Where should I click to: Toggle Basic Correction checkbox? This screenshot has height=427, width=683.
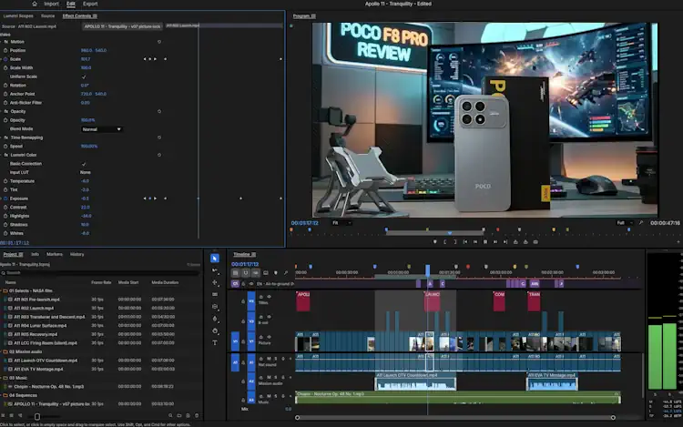pyautogui.click(x=84, y=164)
